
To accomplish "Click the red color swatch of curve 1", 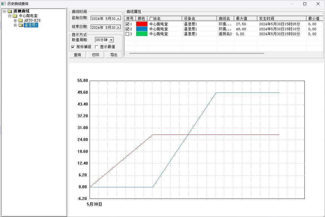I will point(142,24).
